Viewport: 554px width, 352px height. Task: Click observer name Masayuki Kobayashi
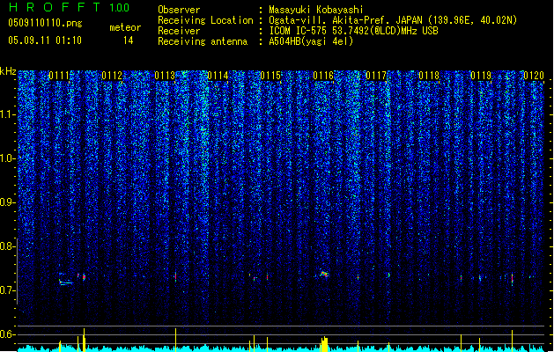(316, 10)
